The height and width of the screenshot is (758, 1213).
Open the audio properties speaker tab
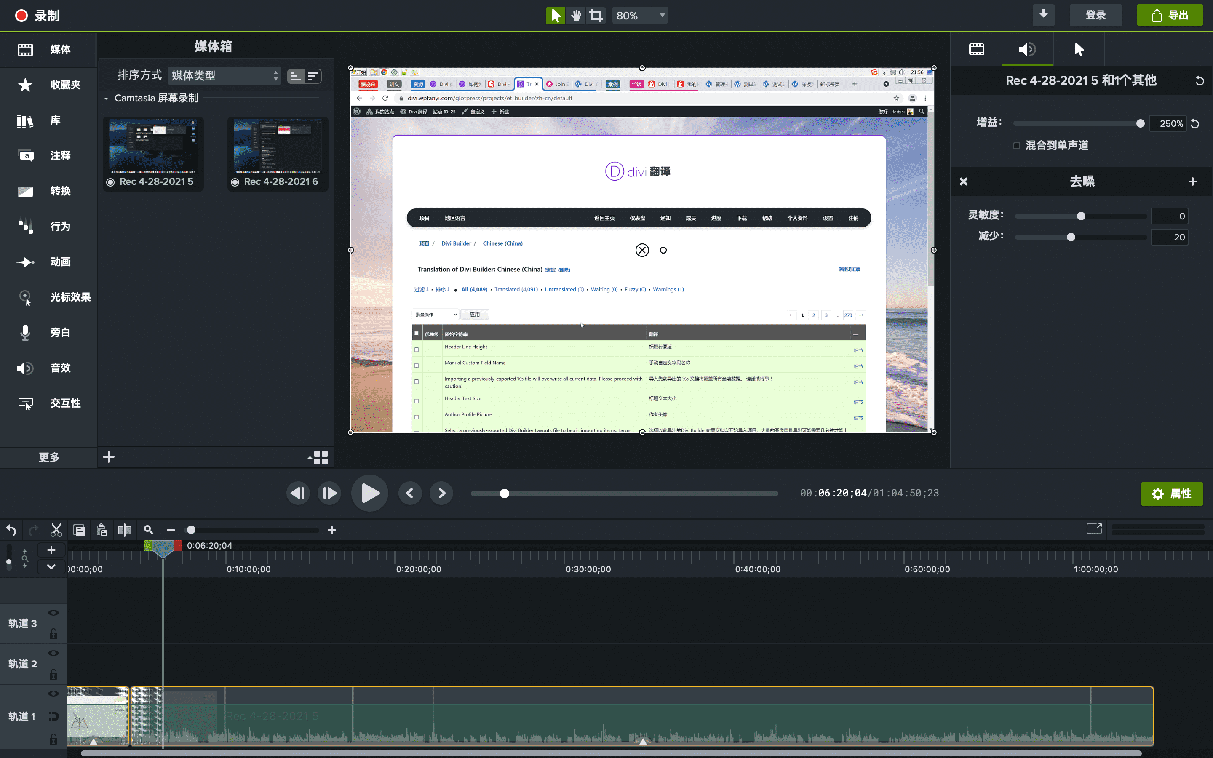click(1027, 49)
